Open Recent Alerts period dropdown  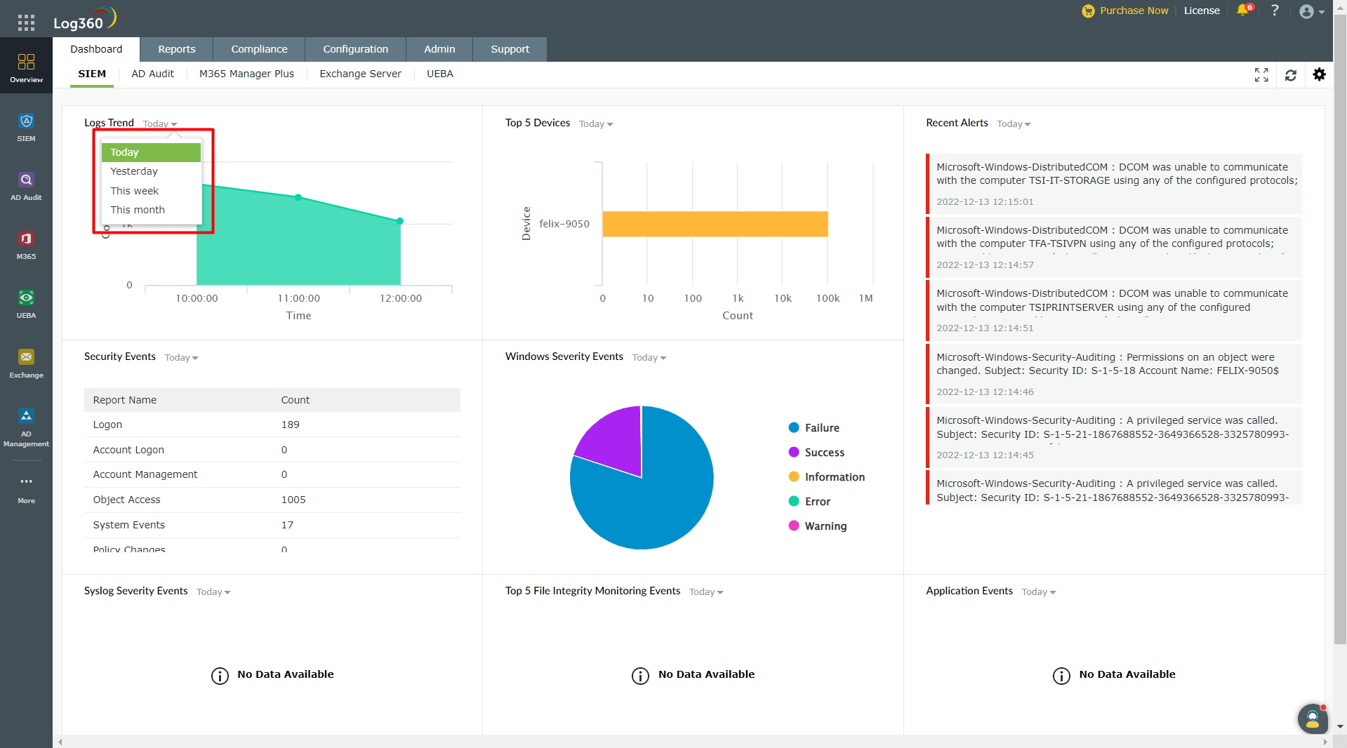(1014, 124)
